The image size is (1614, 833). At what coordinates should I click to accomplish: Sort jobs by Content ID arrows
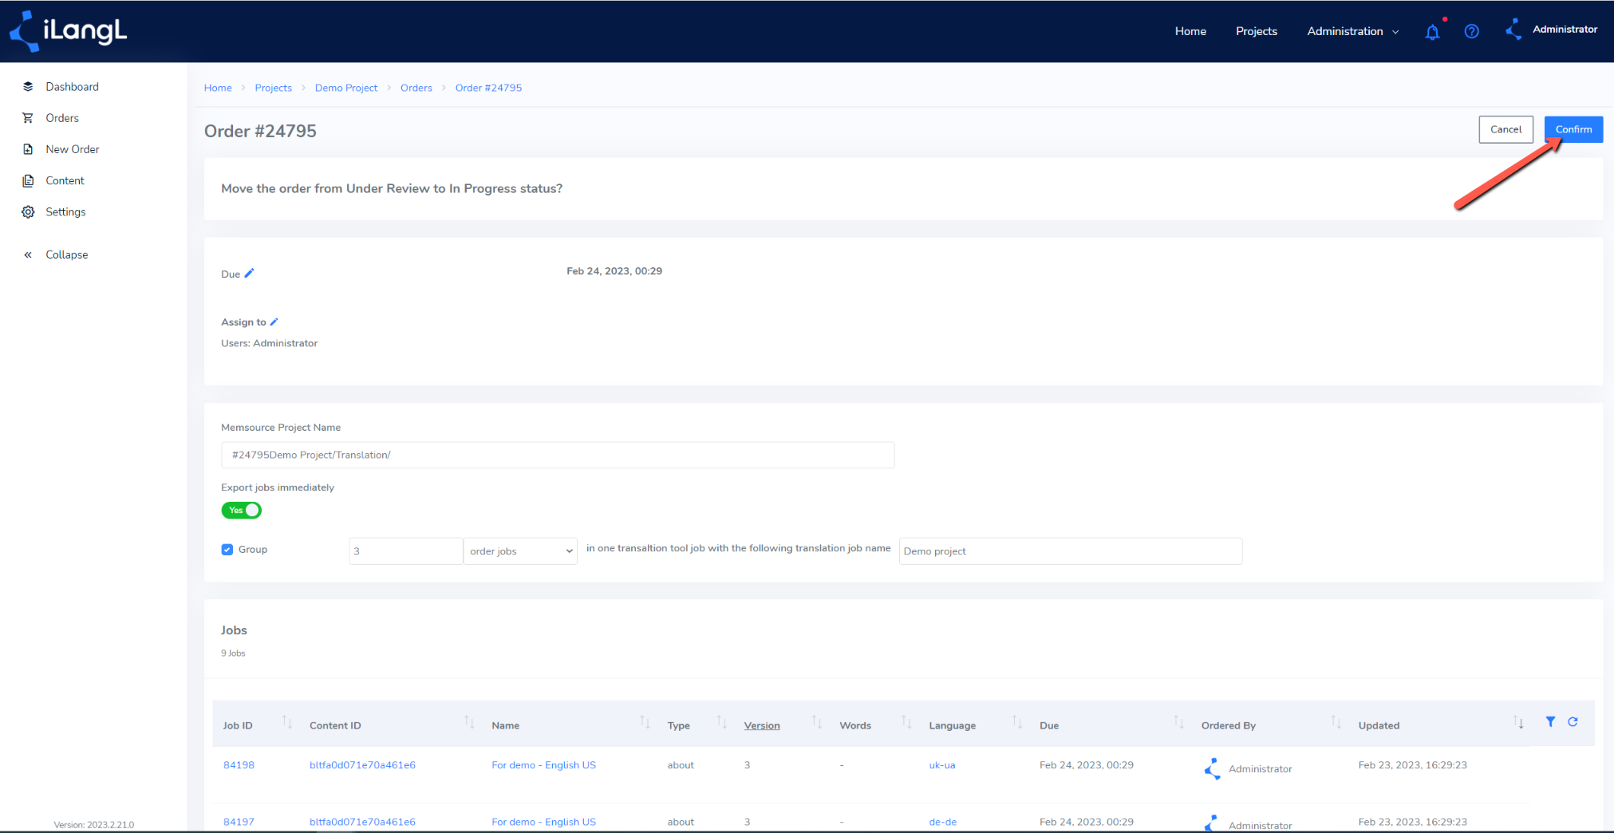469,722
